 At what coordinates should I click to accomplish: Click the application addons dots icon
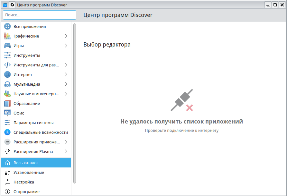coord(7,142)
